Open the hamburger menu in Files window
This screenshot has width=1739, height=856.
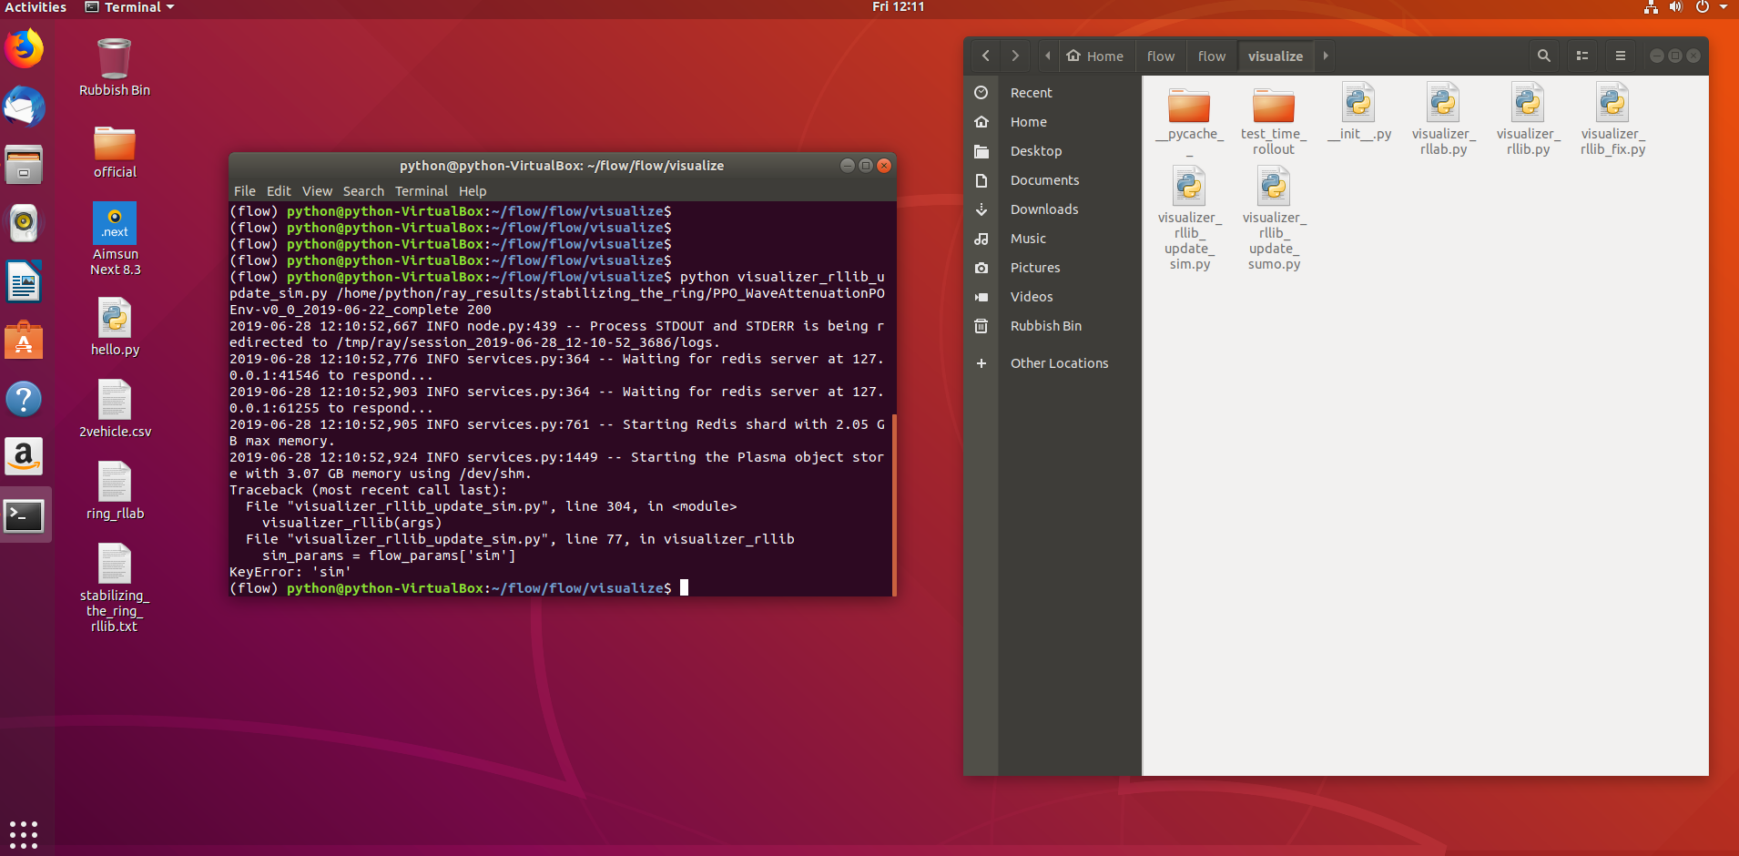[x=1621, y=56]
